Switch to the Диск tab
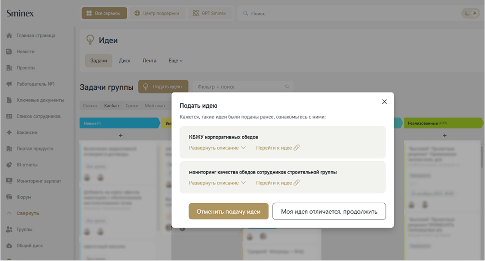 [x=125, y=61]
